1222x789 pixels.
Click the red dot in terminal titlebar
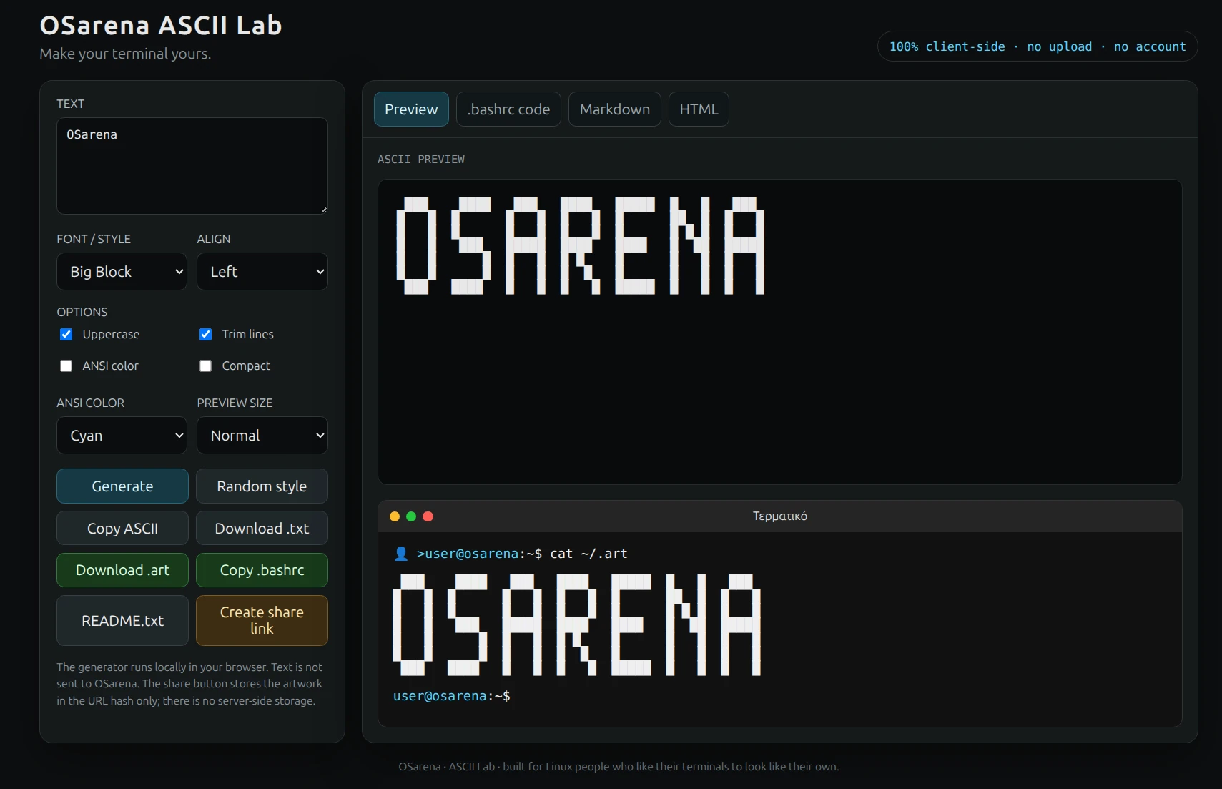428,516
